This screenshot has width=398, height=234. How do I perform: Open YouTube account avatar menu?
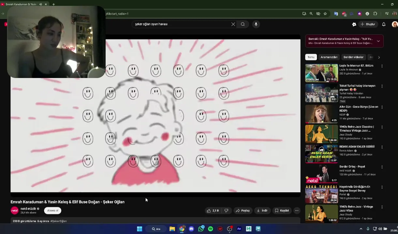[394, 24]
